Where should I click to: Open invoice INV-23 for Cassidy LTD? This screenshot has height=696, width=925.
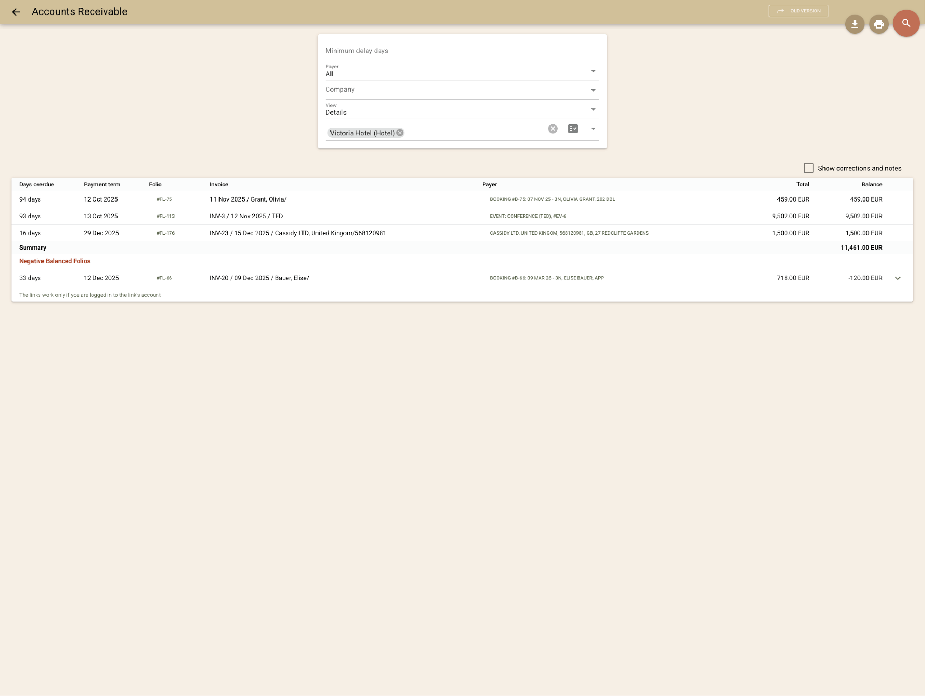pyautogui.click(x=298, y=233)
